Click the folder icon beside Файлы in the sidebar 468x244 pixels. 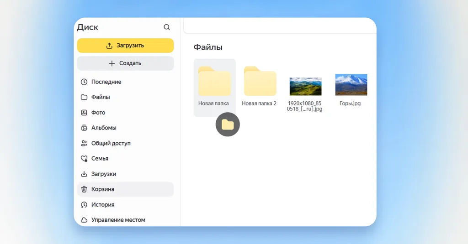84,97
